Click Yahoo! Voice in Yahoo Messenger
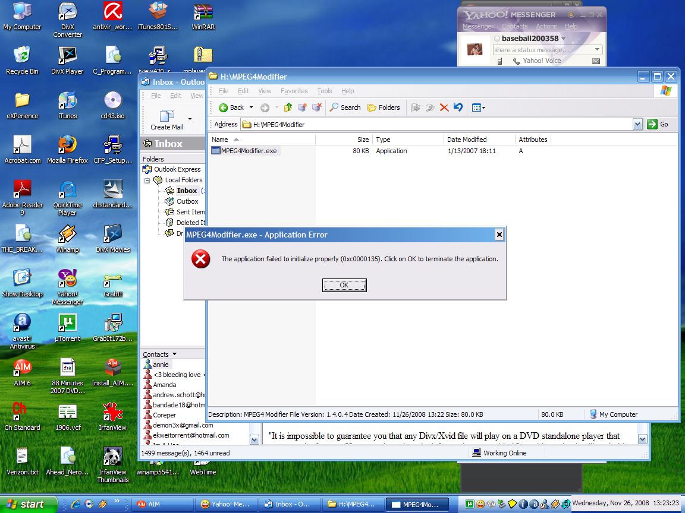 pyautogui.click(x=537, y=61)
